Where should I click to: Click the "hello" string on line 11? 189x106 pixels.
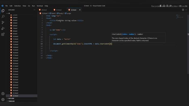pos(67,39)
